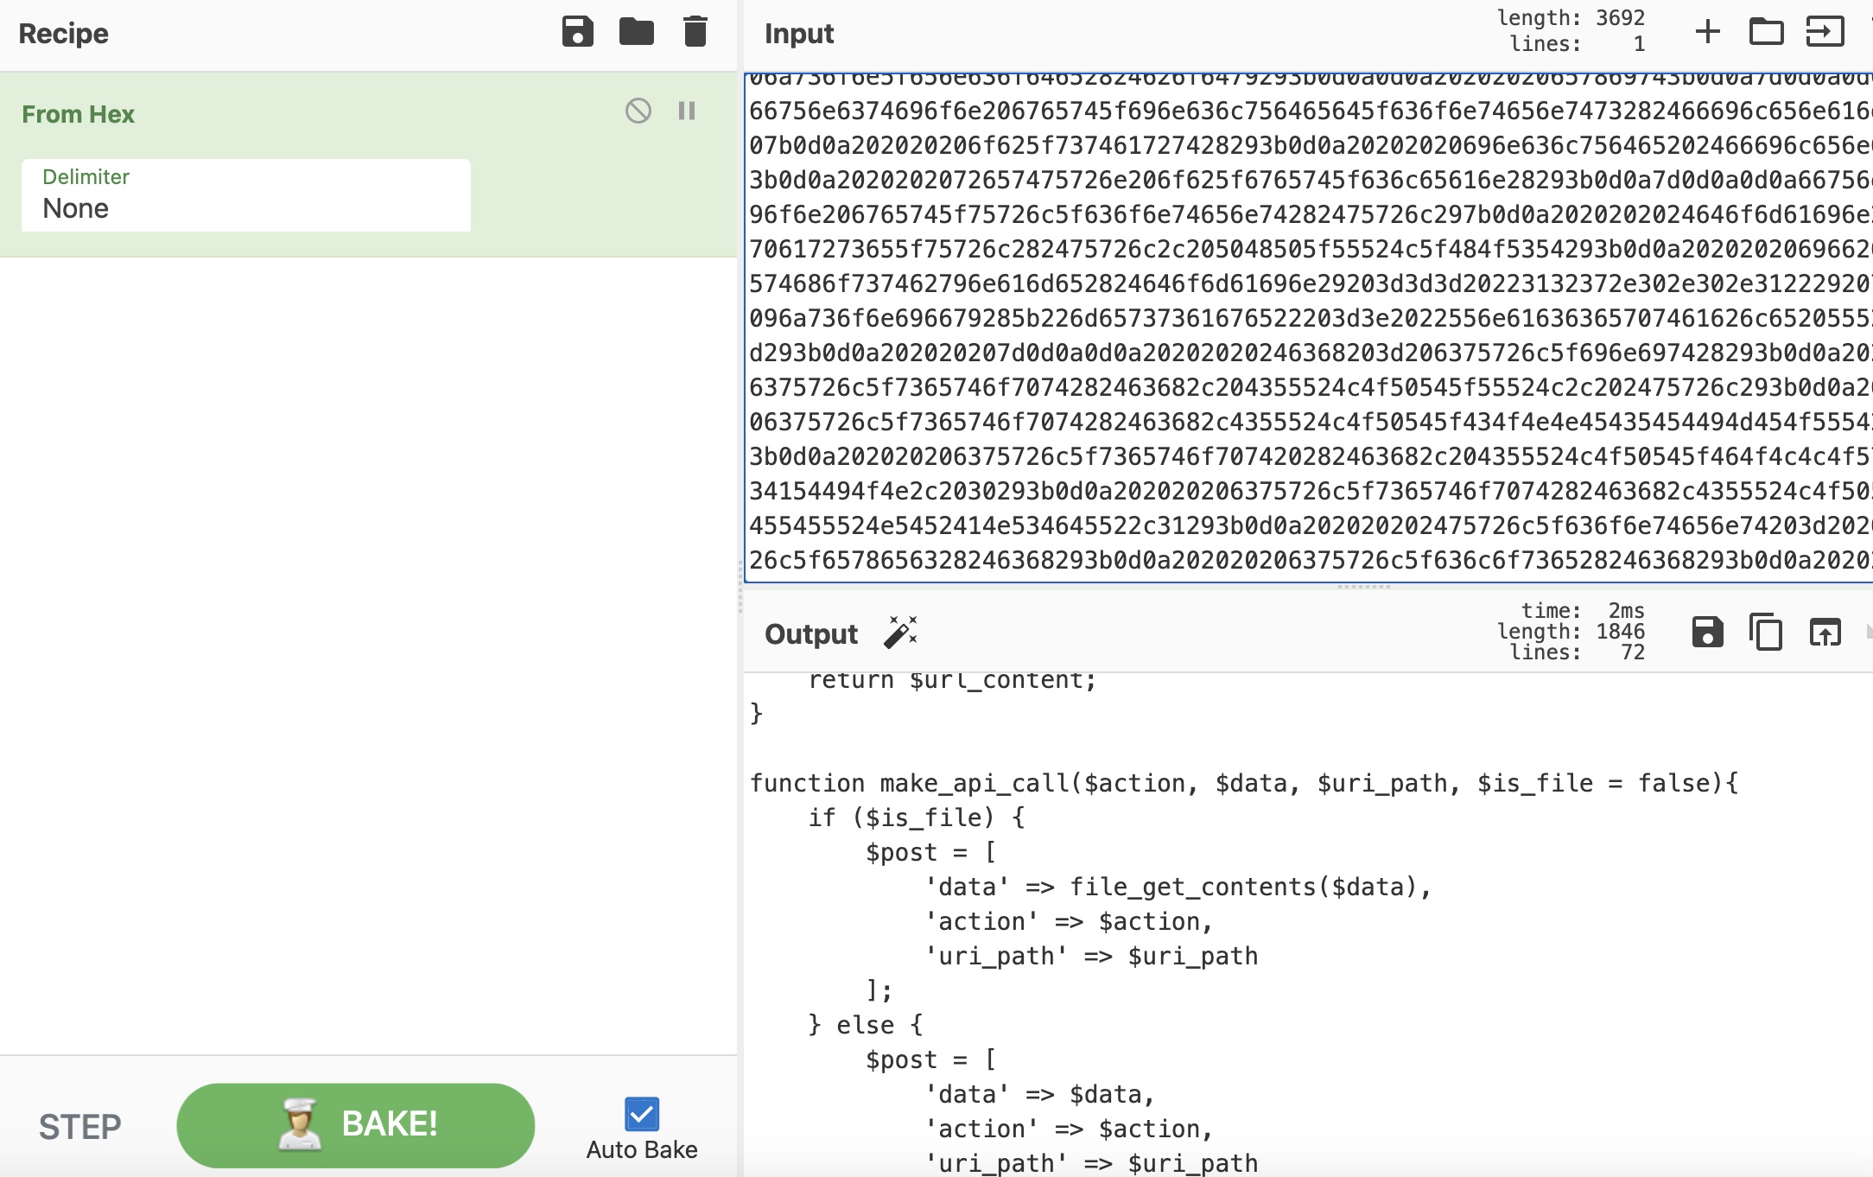Click the resize handle between Input and Output

click(1363, 587)
